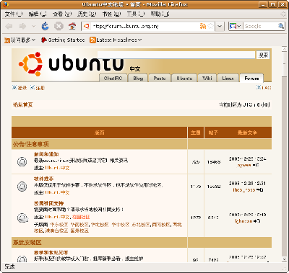Open the 书签 (Bookmarks) menu
Screen dimensions: 289x273
pyautogui.click(x=111, y=14)
